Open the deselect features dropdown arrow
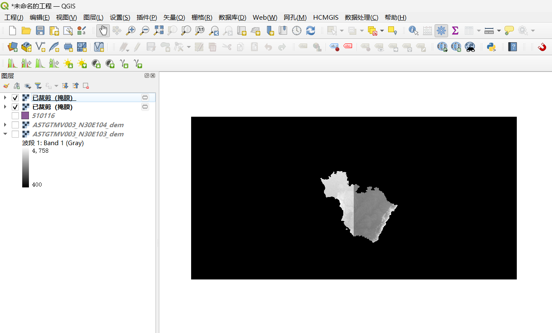 coord(382,31)
